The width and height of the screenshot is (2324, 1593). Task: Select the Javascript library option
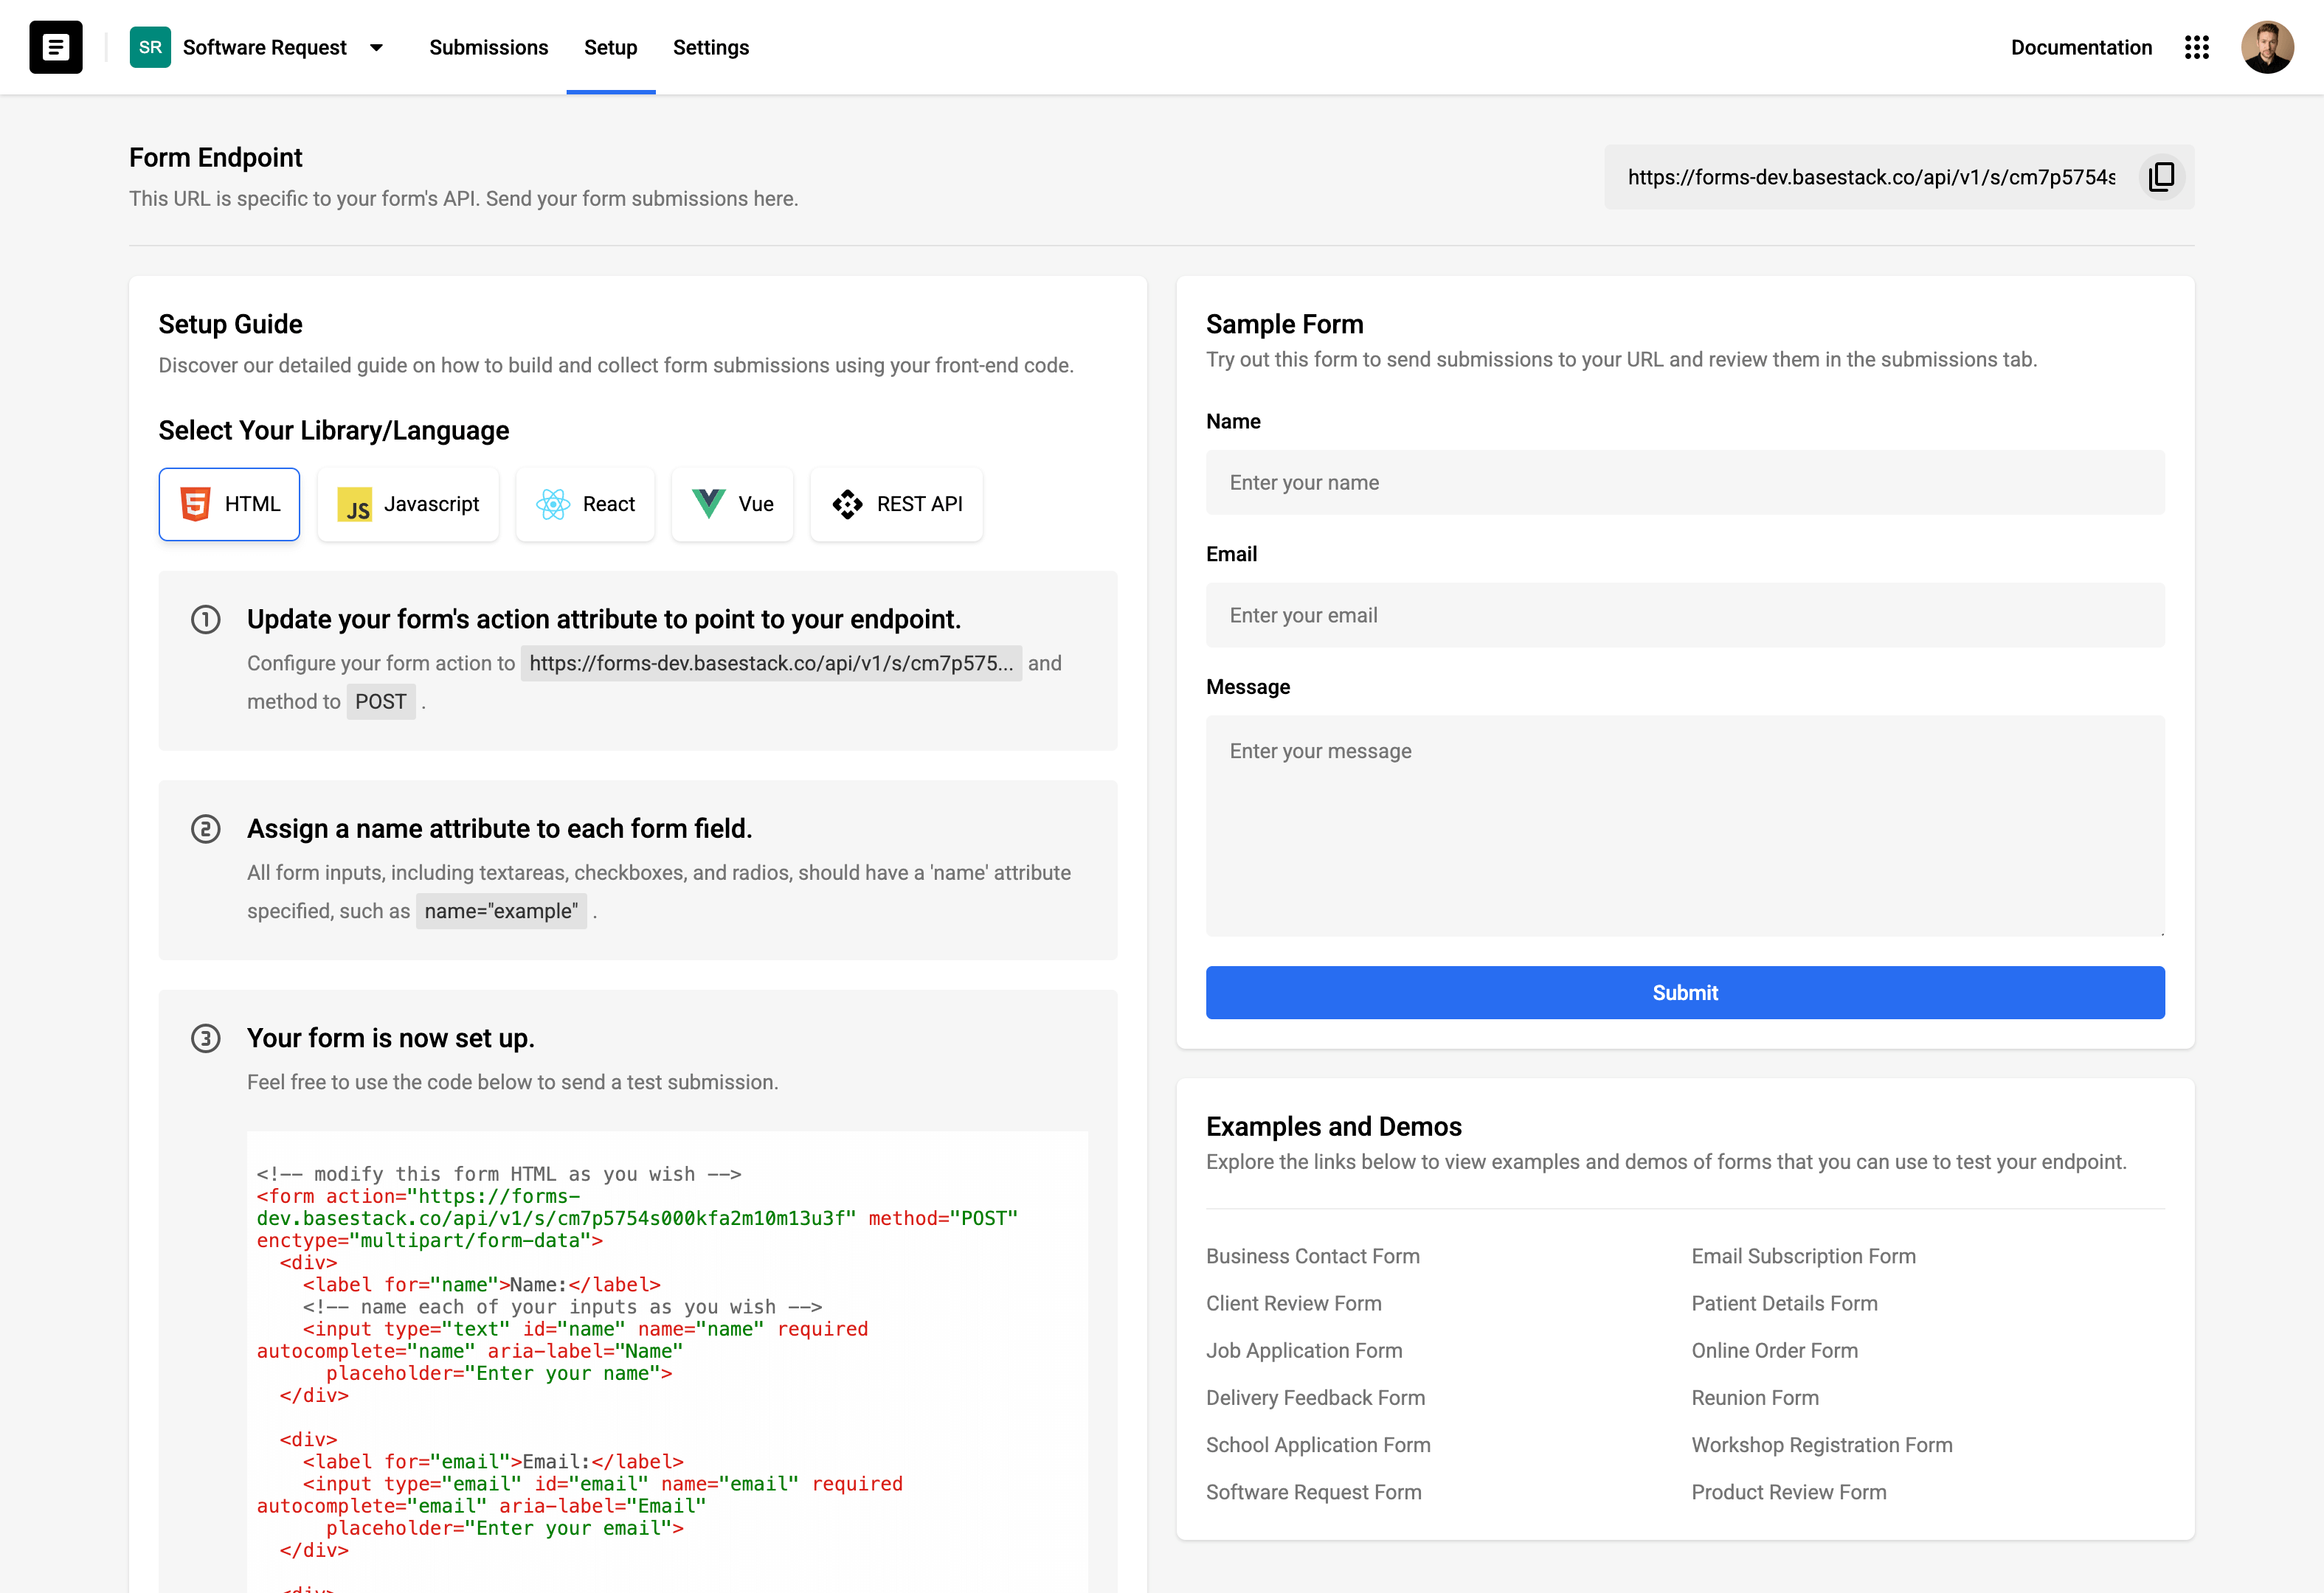pos(407,504)
